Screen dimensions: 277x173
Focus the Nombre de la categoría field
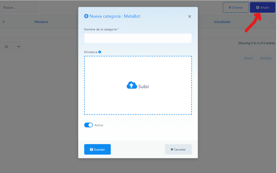coord(138,38)
